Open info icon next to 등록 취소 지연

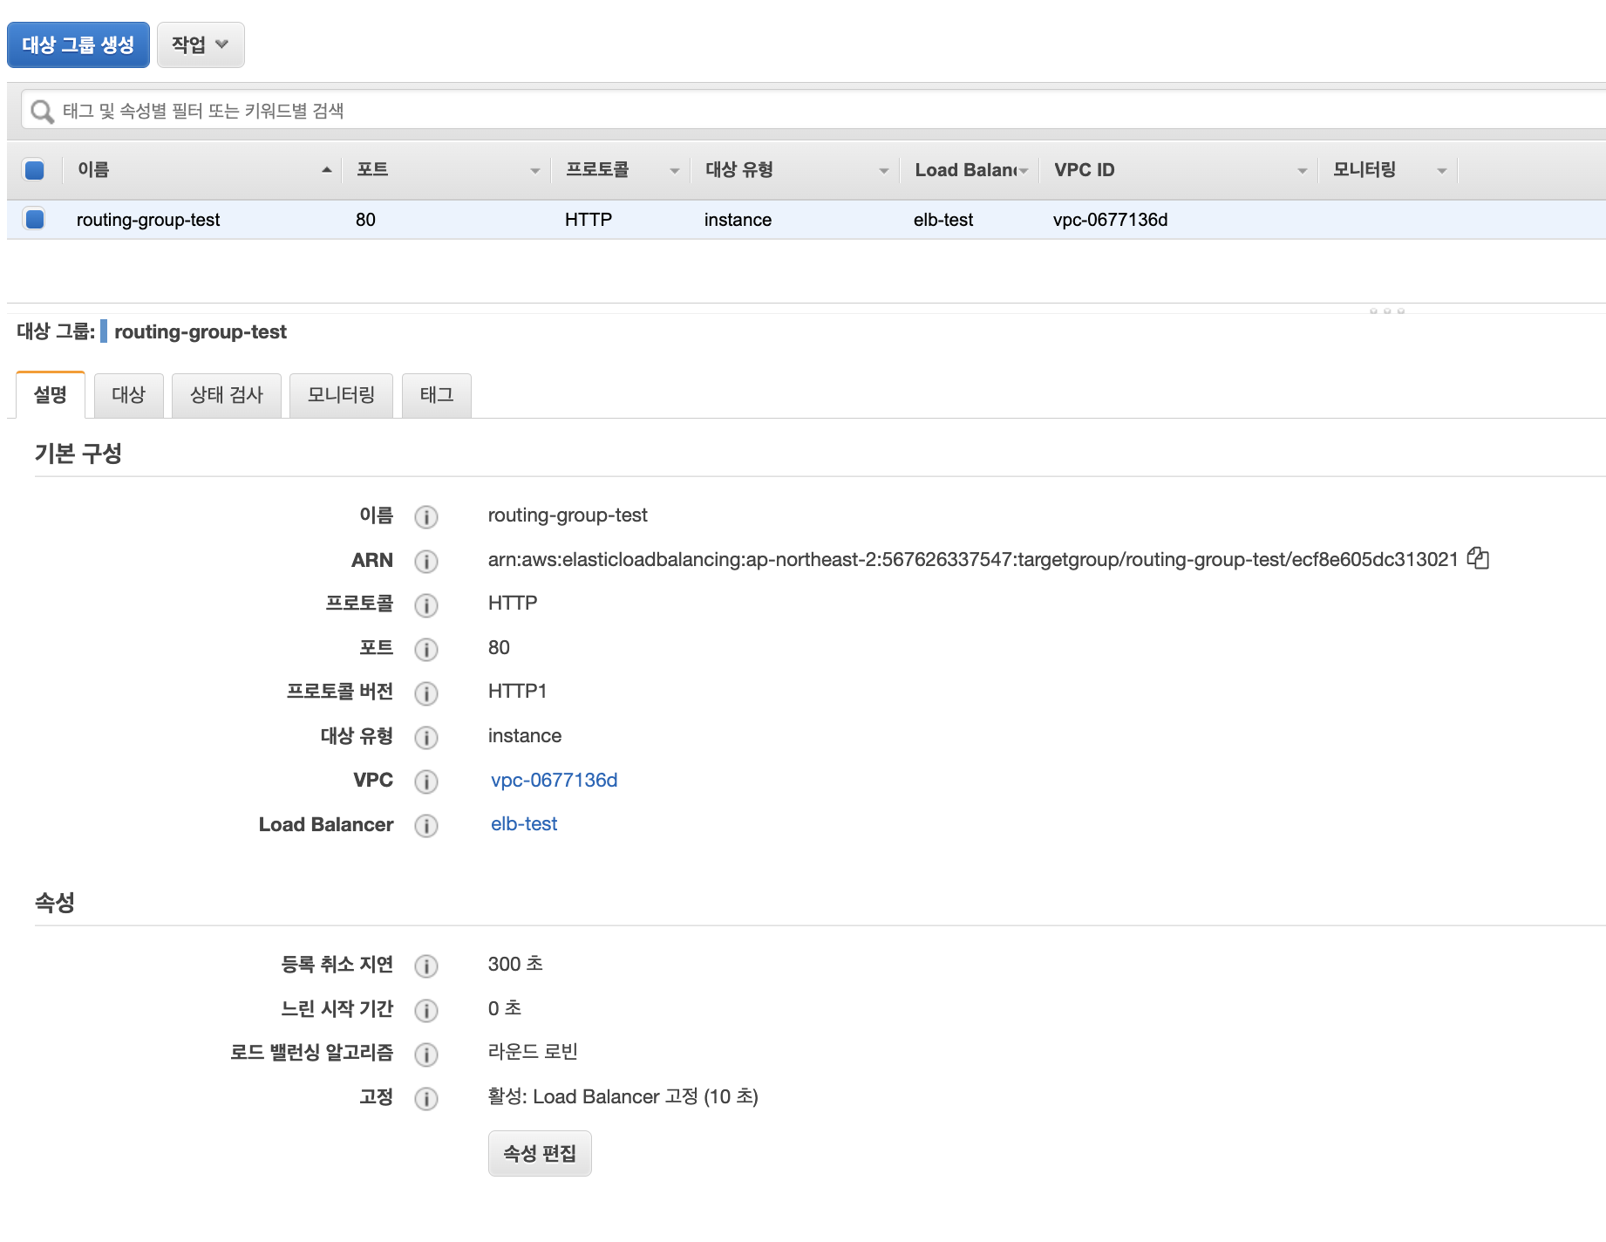[425, 966]
